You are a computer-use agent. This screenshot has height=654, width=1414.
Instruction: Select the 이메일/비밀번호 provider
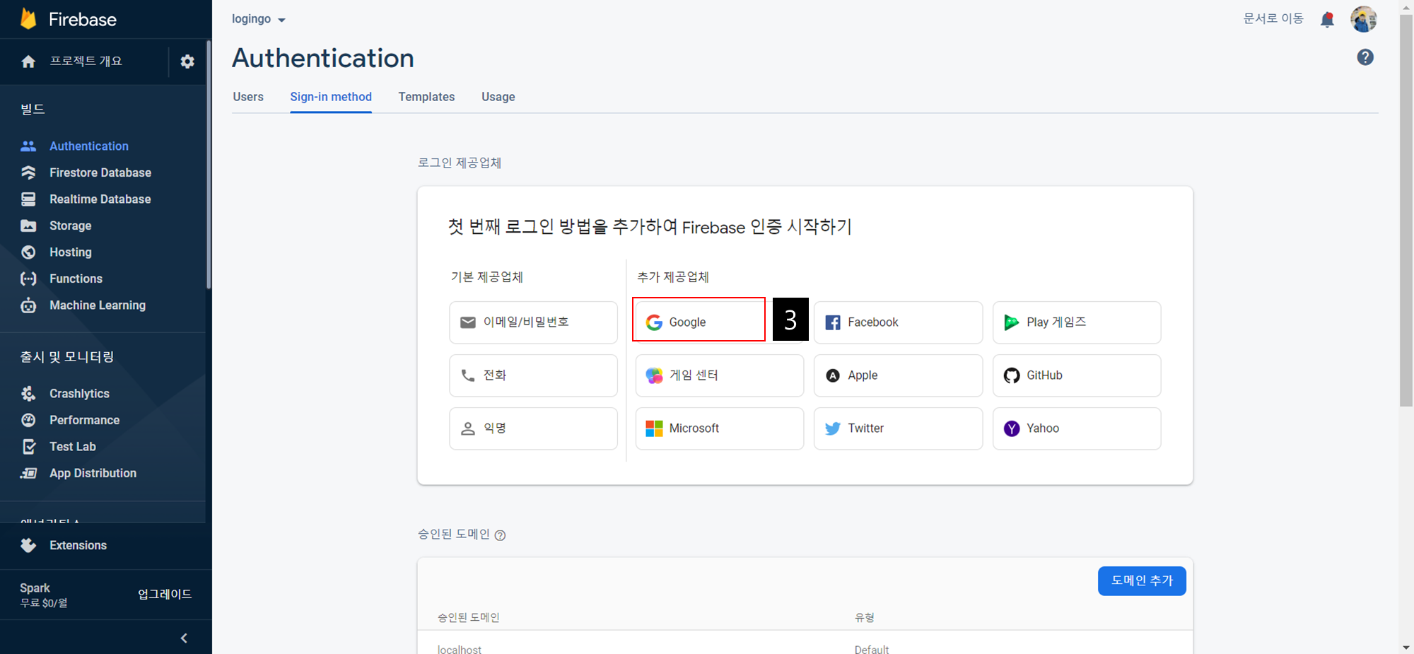pos(533,322)
